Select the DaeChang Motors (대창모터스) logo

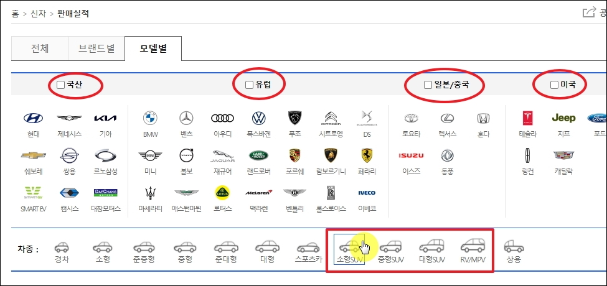(105, 193)
